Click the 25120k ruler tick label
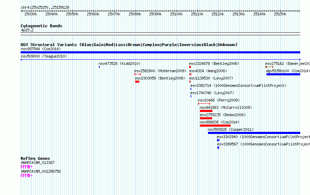Viewport: 310px width, 195px height. 218,14
